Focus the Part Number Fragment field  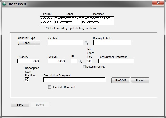point(116,61)
